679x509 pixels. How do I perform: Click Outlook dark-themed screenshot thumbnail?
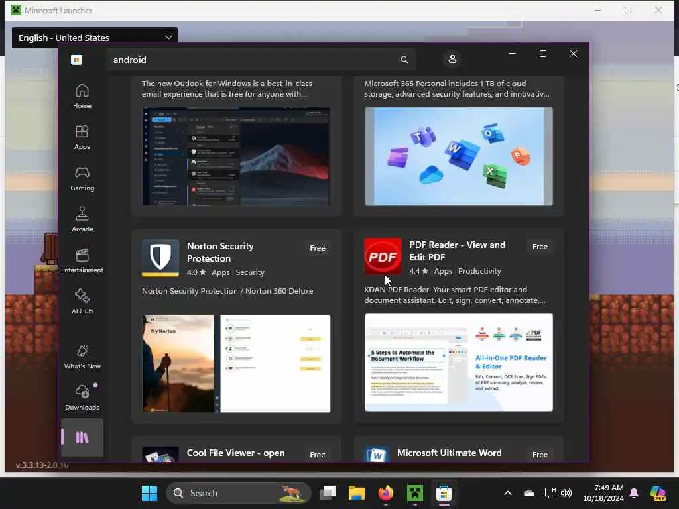(236, 156)
